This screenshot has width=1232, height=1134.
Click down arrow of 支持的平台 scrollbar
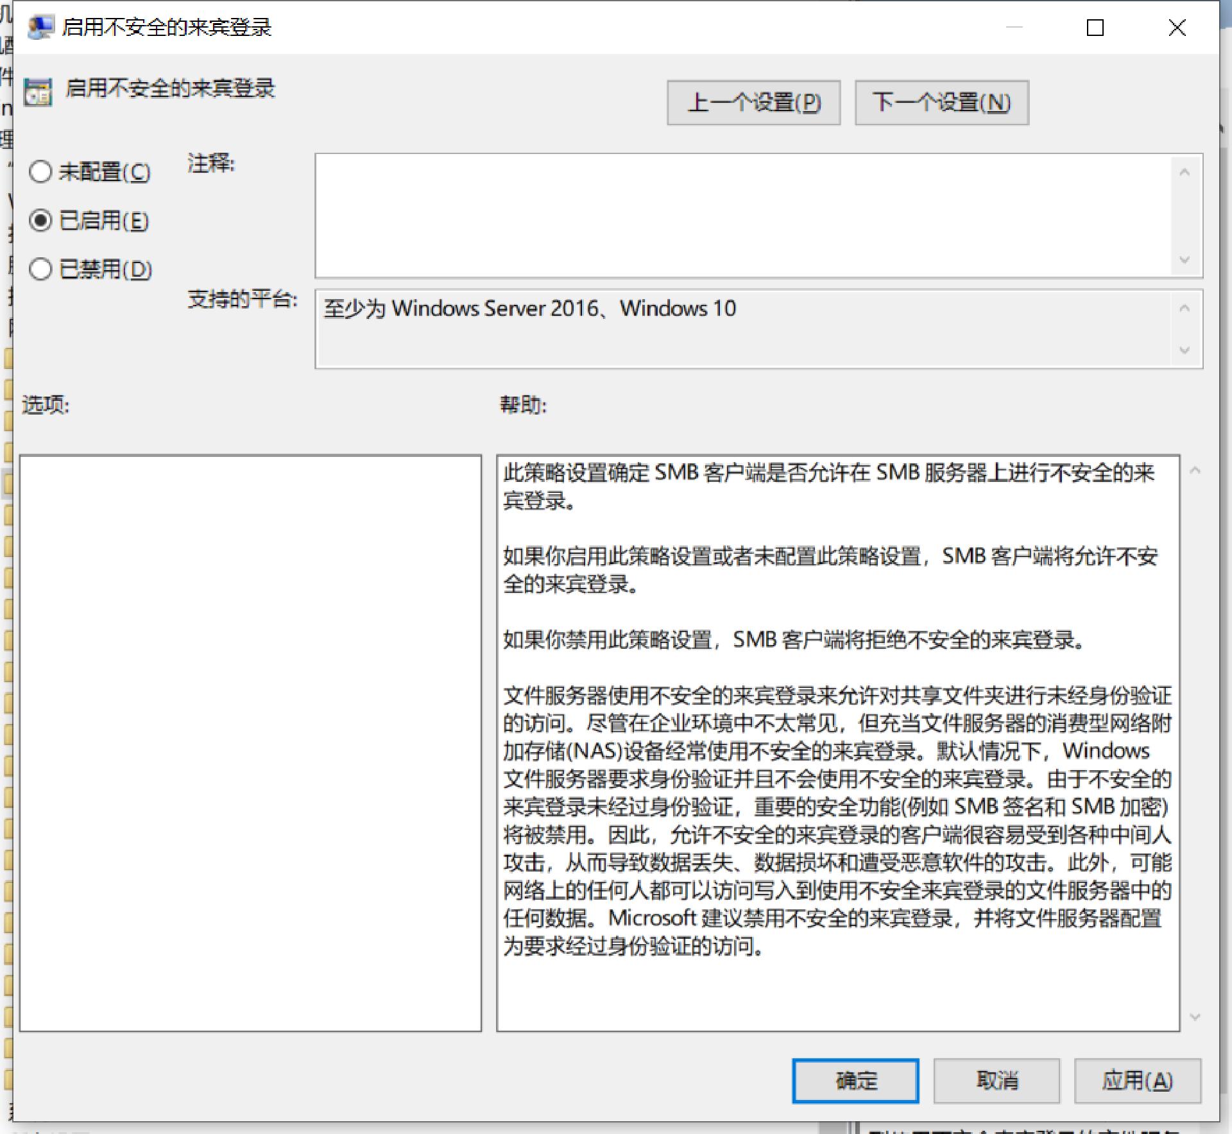pyautogui.click(x=1185, y=350)
